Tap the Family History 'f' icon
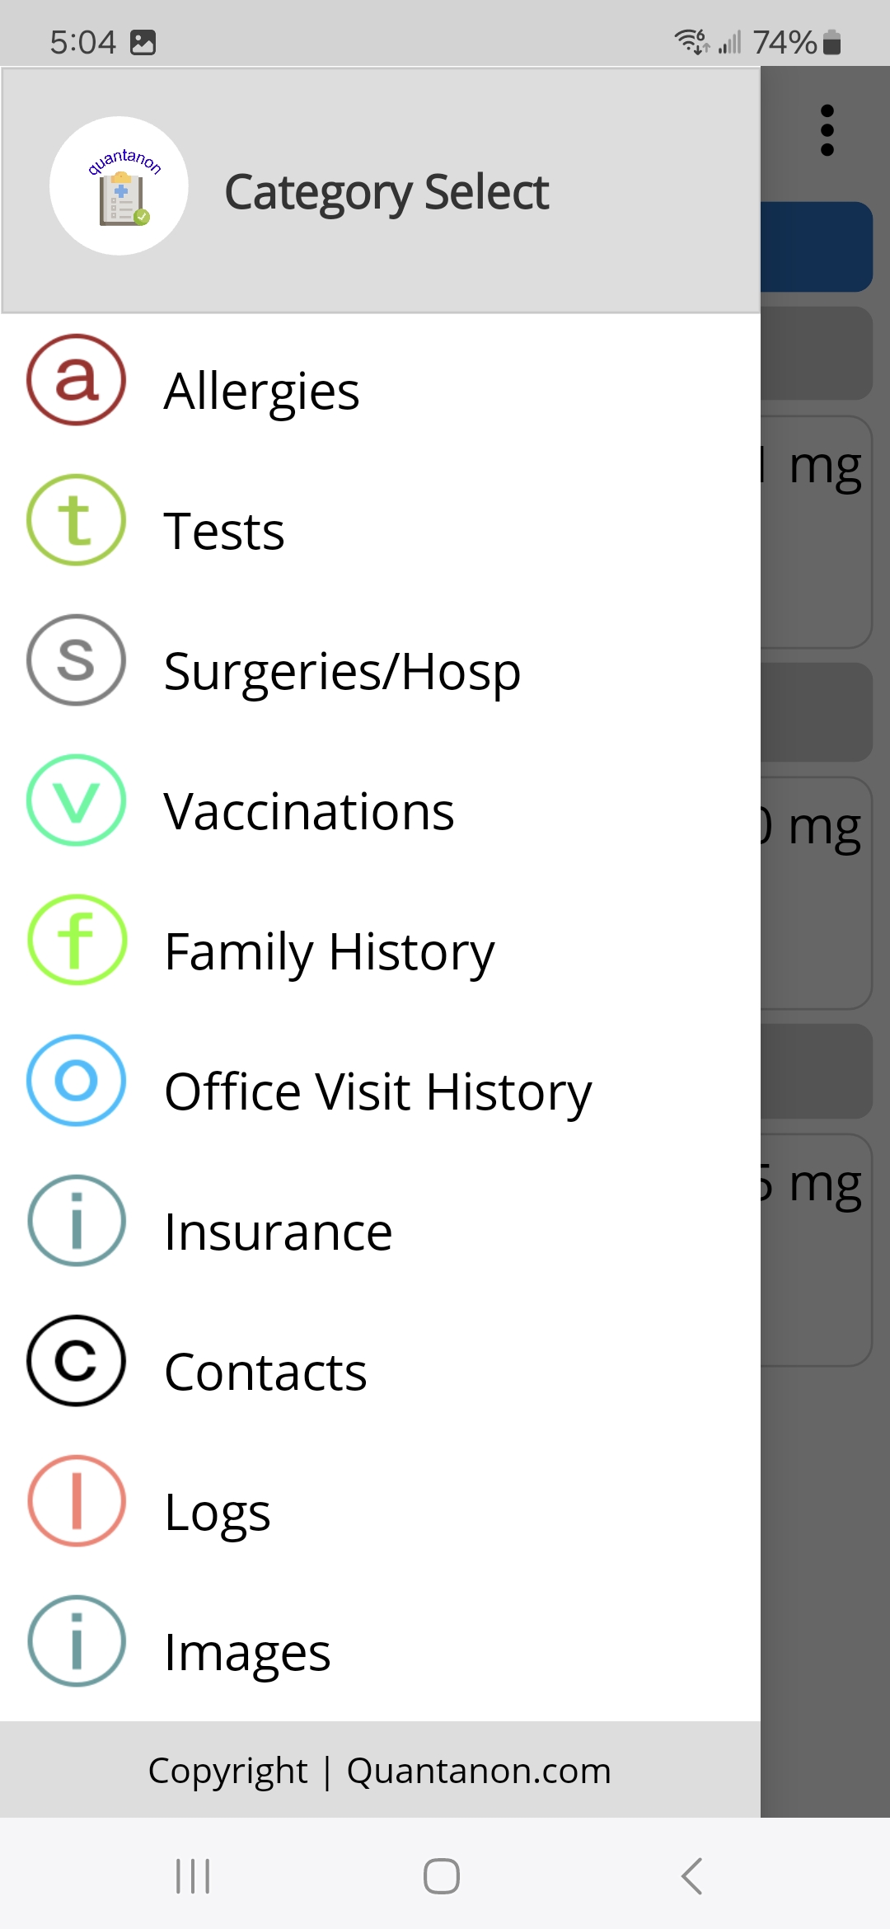Screen dimensions: 890x1929 pos(76,941)
